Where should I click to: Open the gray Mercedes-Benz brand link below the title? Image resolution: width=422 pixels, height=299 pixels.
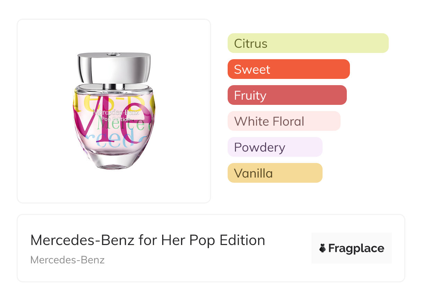(68, 260)
